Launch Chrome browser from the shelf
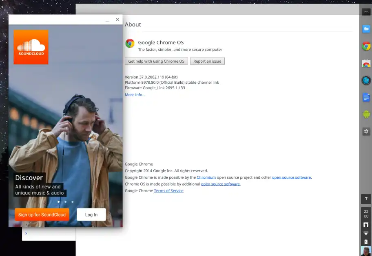 366,46
